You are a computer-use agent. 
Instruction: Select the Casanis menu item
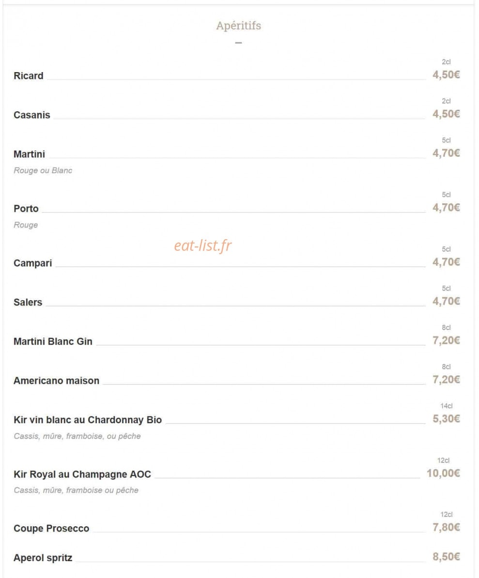click(x=31, y=115)
